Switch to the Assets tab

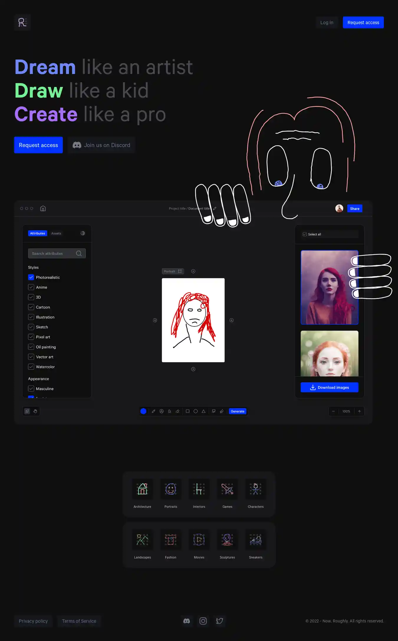coord(56,233)
